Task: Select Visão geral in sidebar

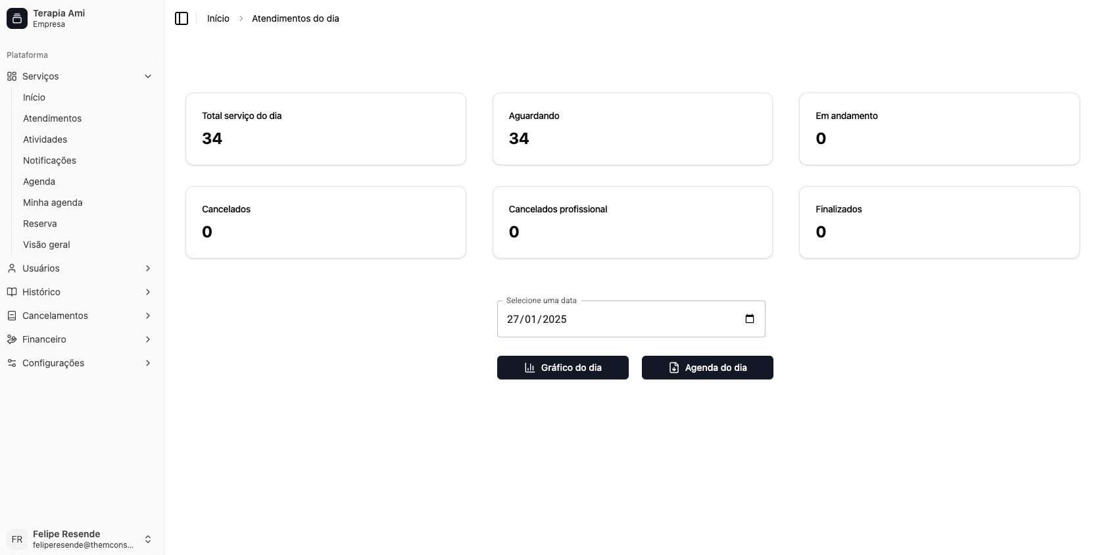Action: point(47,245)
